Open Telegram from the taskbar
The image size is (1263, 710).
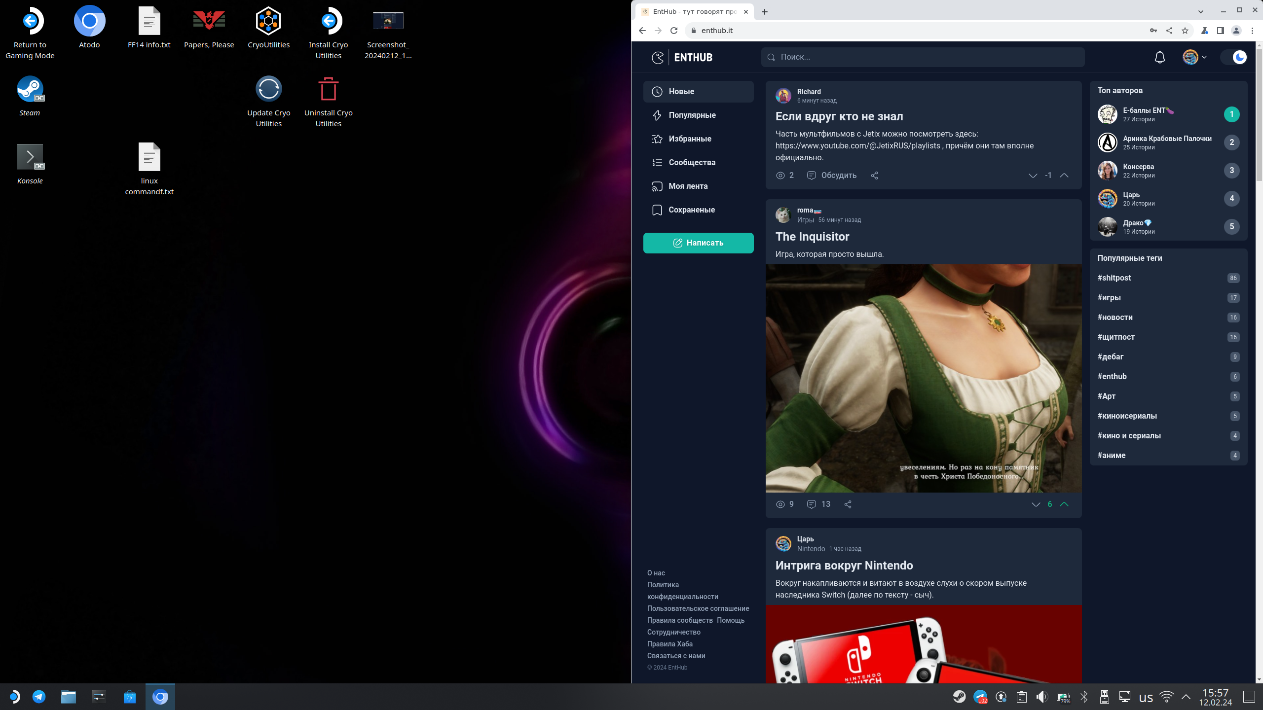(x=39, y=697)
